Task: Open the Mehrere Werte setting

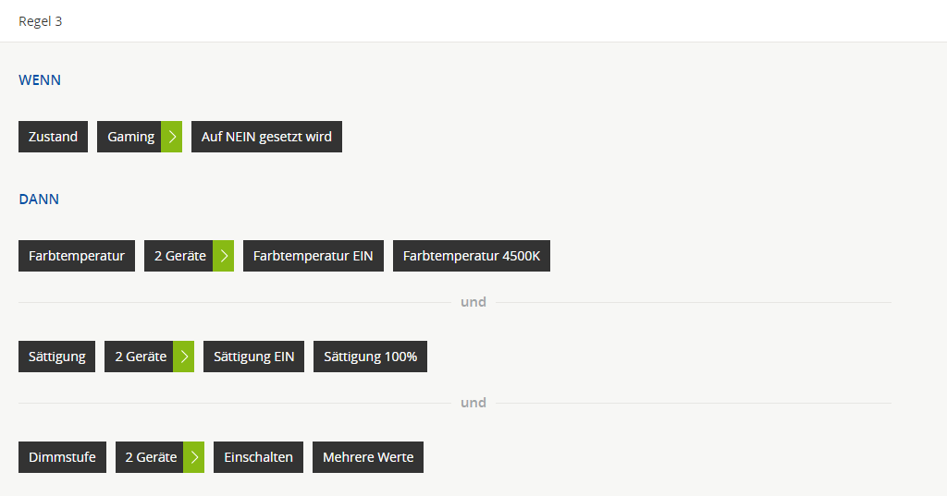Action: click(x=367, y=457)
